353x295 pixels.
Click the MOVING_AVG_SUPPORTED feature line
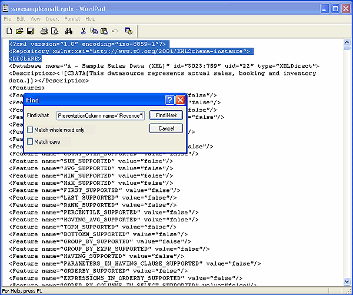104,220
